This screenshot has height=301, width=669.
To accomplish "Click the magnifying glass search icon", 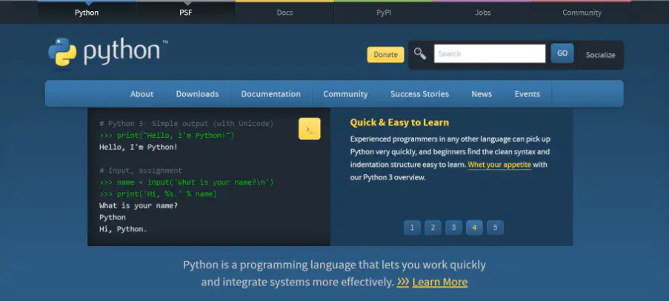I will point(420,54).
